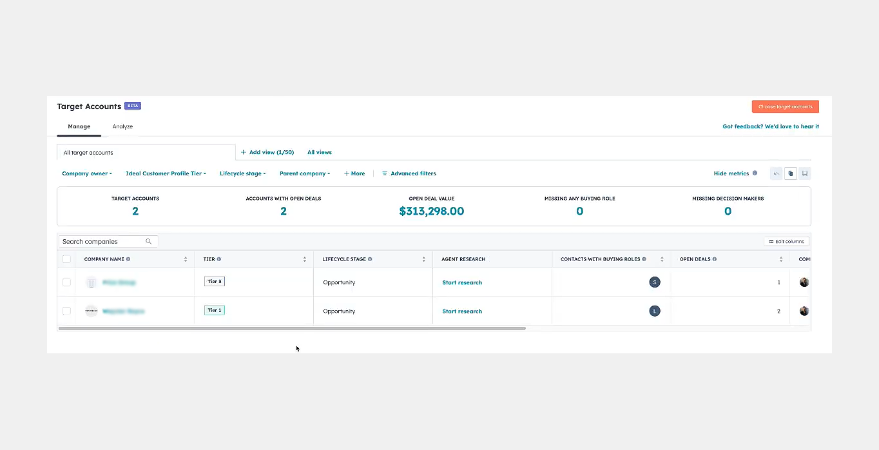
Task: Click the Choose target accounts button
Action: (x=785, y=106)
